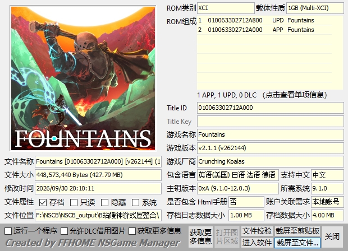
Task: Click the 修改时间 field 2026/09/30
Action: click(98, 188)
